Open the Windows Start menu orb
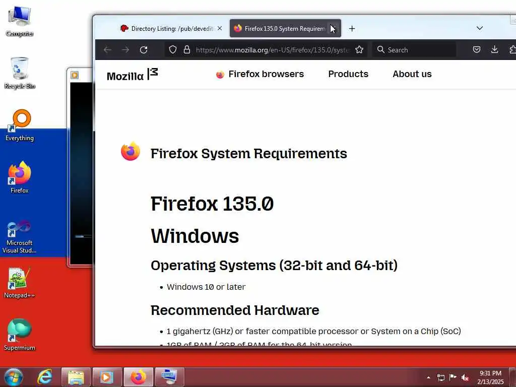 tap(13, 377)
